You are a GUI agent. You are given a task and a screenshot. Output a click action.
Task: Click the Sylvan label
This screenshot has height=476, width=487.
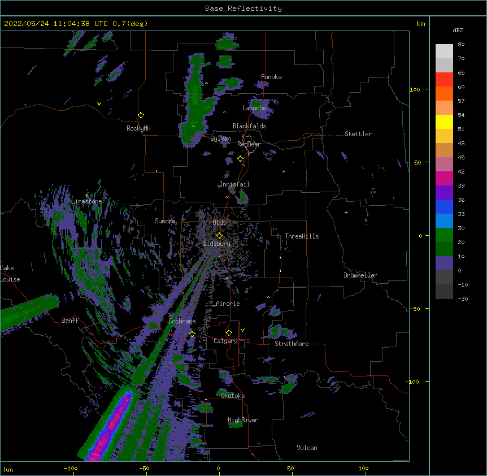(220, 139)
